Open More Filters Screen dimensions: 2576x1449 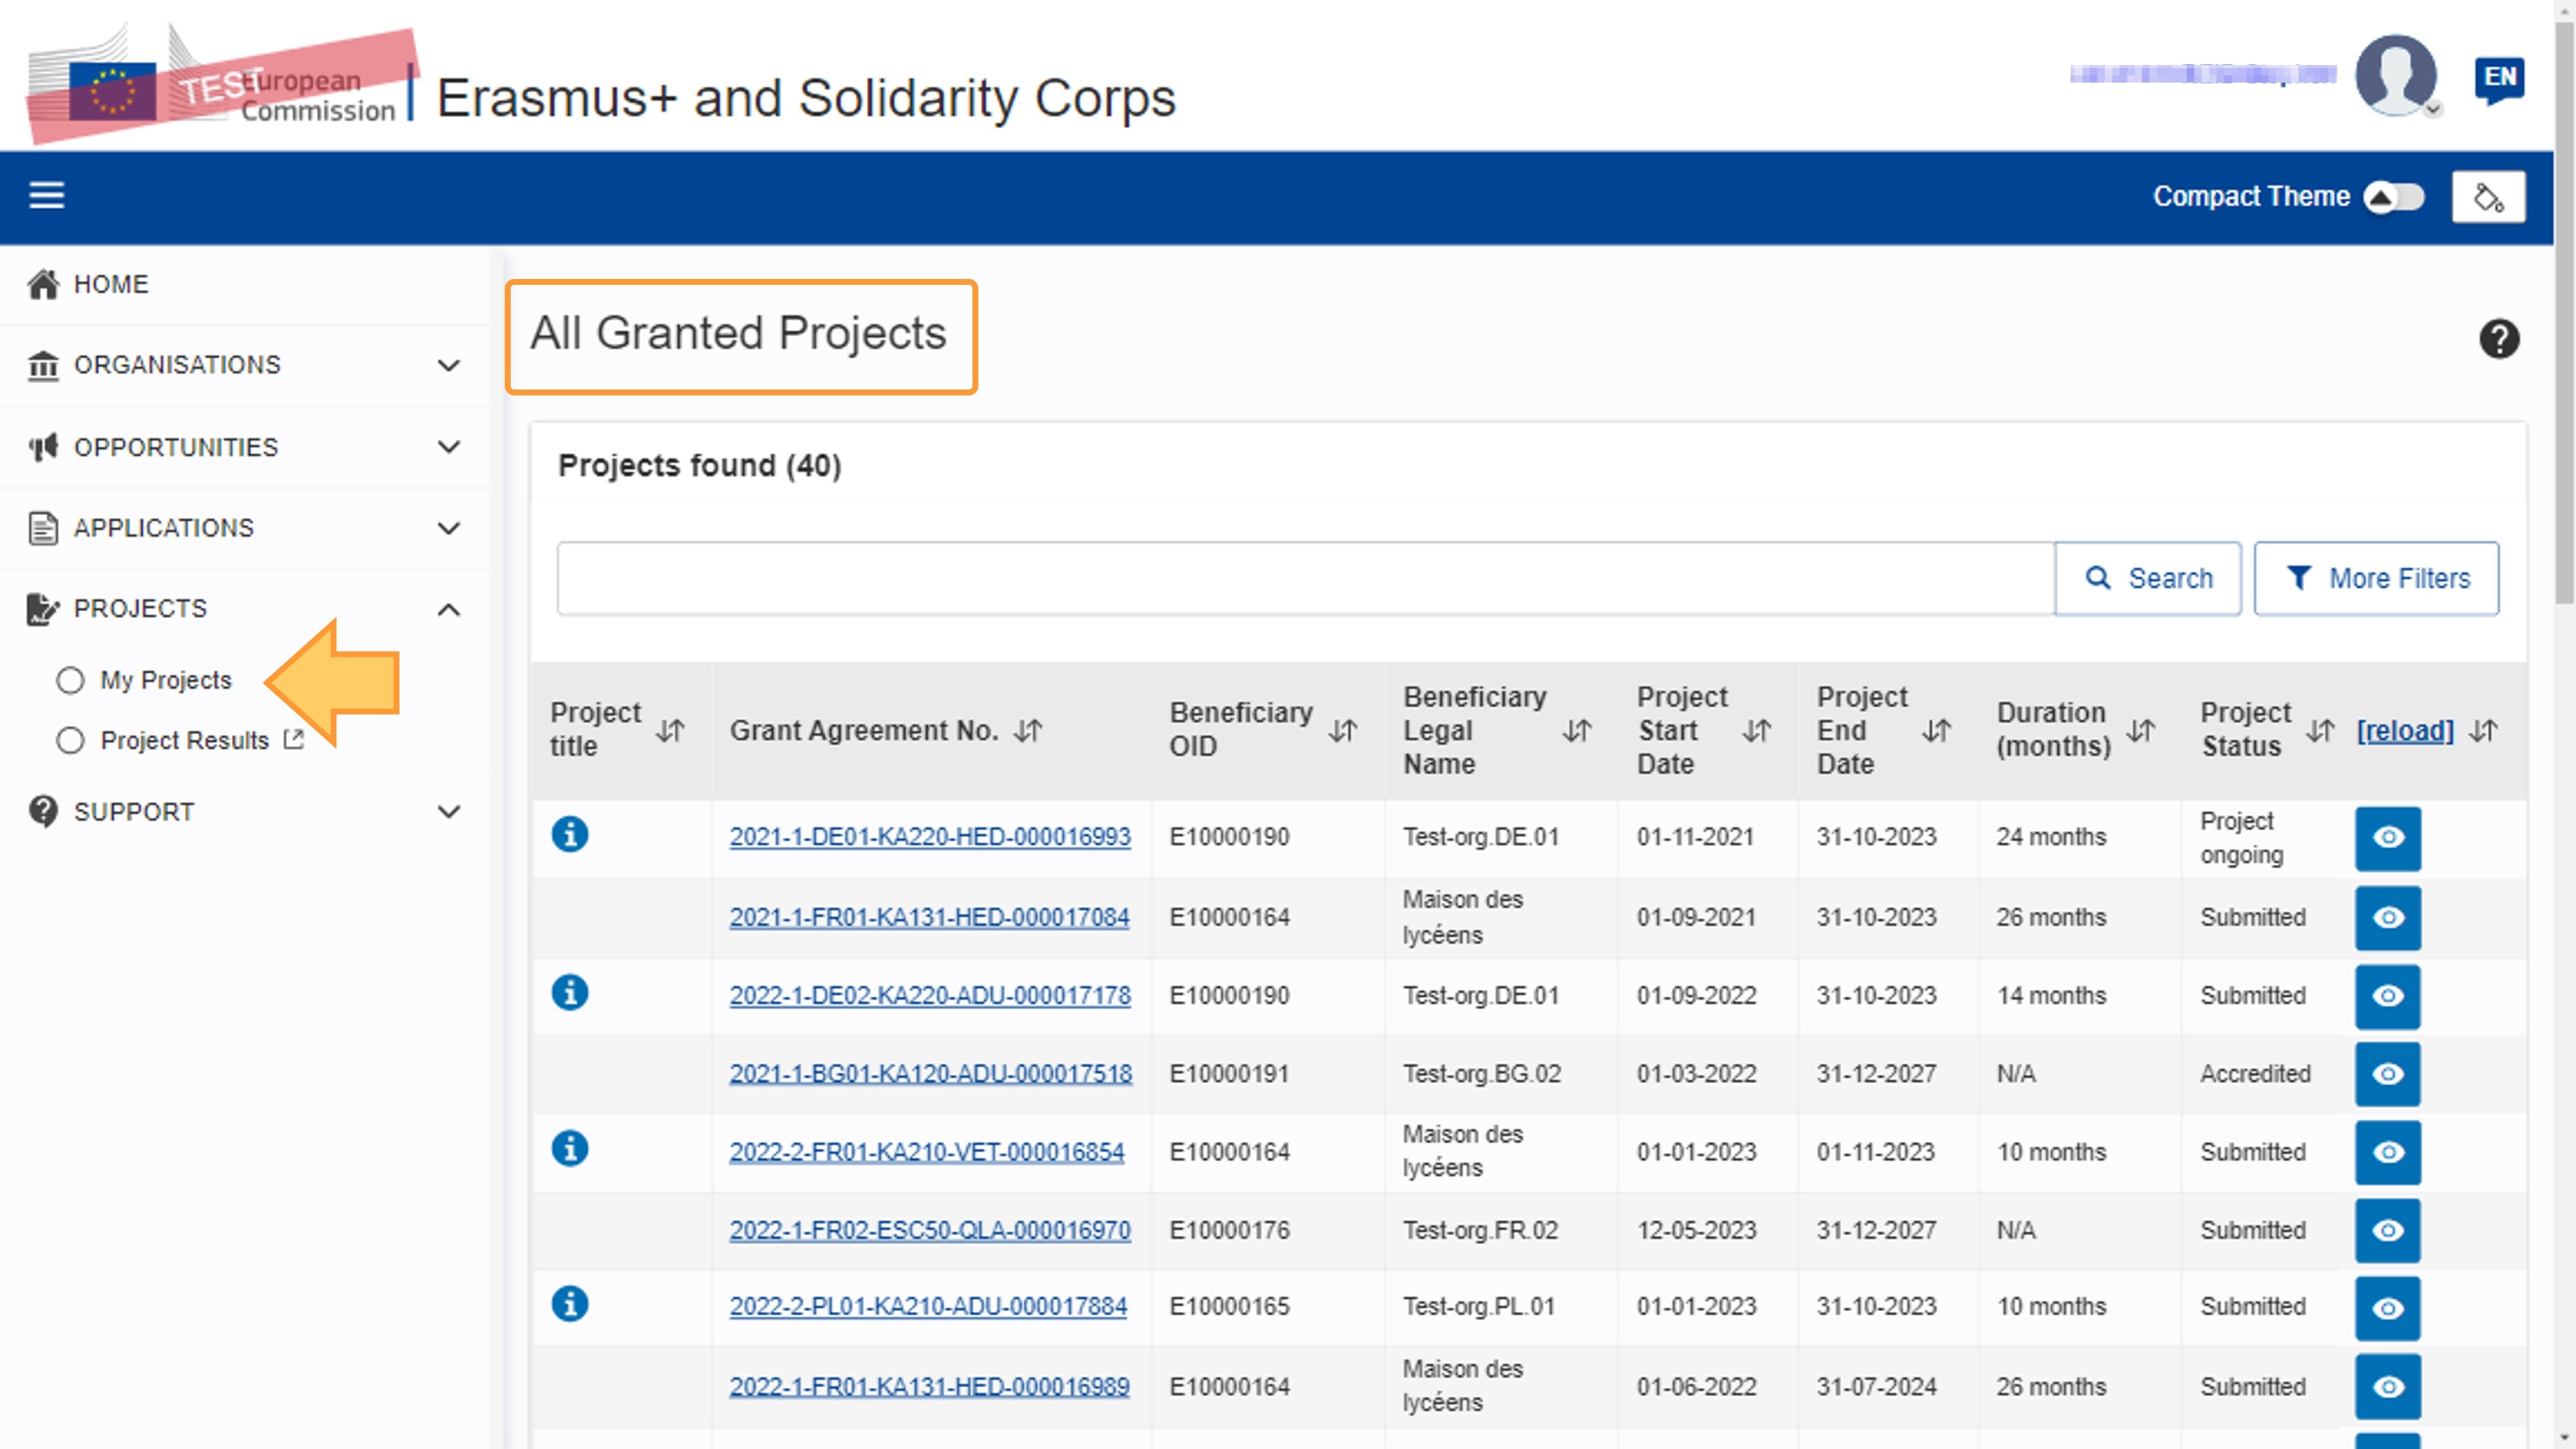(2376, 578)
